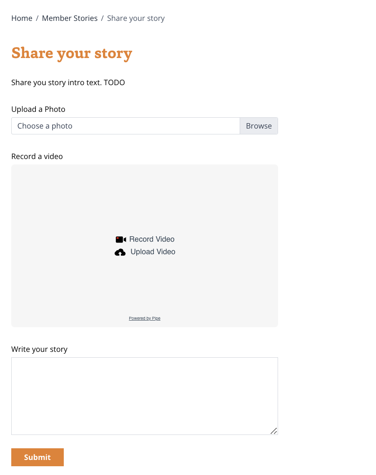Open the Member Stories breadcrumb link

[x=70, y=18]
